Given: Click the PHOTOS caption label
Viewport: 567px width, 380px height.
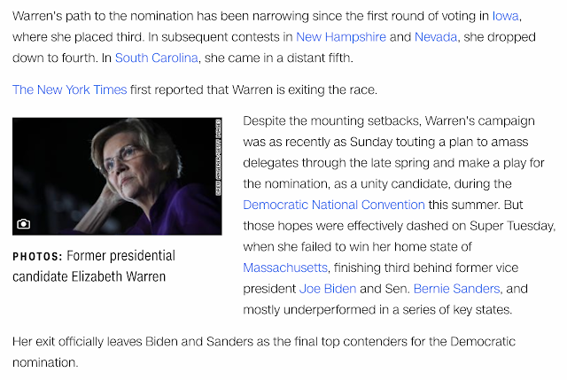Looking at the screenshot, I should pos(37,256).
